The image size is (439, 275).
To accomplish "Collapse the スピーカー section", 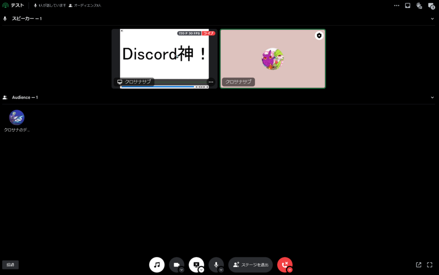I will (433, 19).
